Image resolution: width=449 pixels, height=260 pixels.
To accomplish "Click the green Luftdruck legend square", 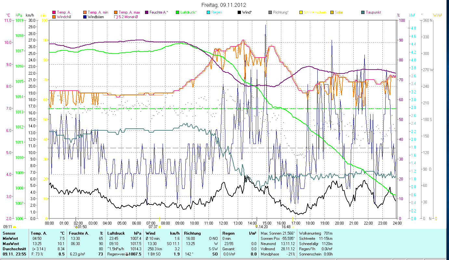I will (x=177, y=12).
